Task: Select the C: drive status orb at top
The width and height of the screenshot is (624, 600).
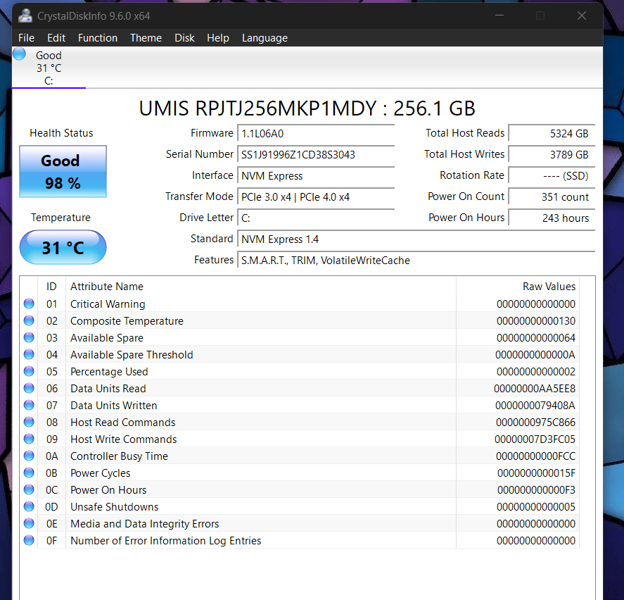Action: (x=19, y=54)
